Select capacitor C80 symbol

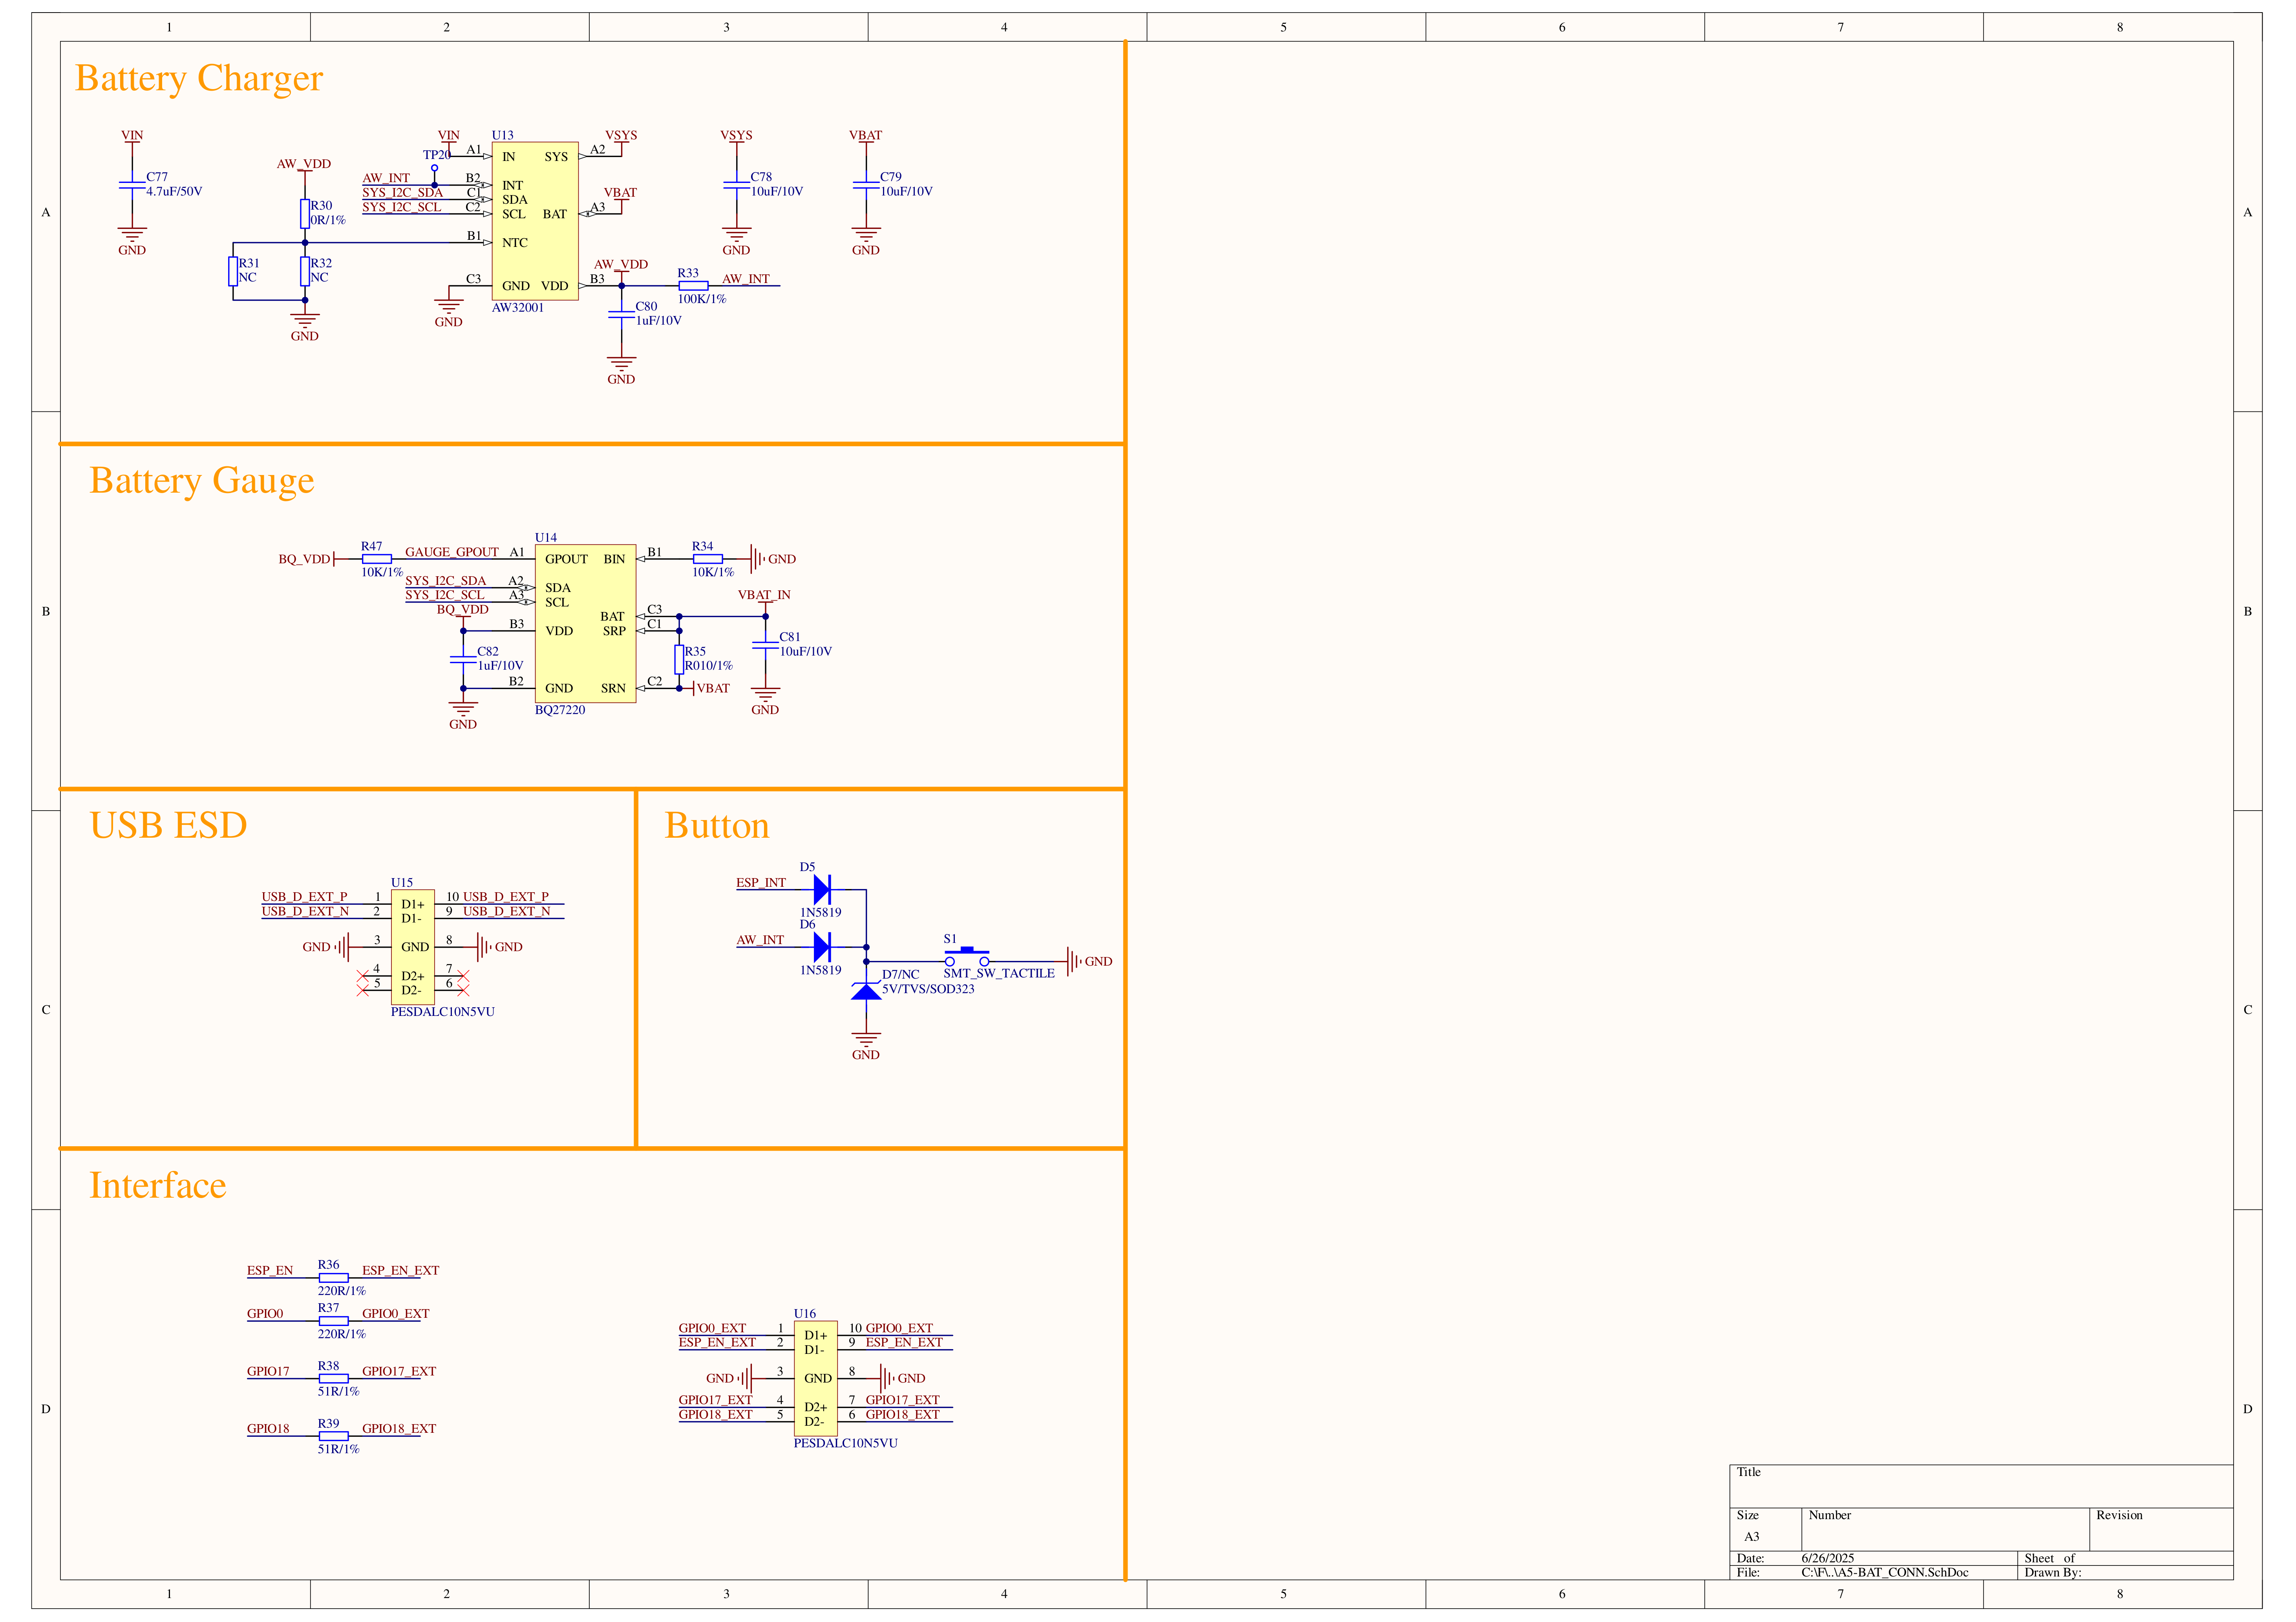(621, 315)
